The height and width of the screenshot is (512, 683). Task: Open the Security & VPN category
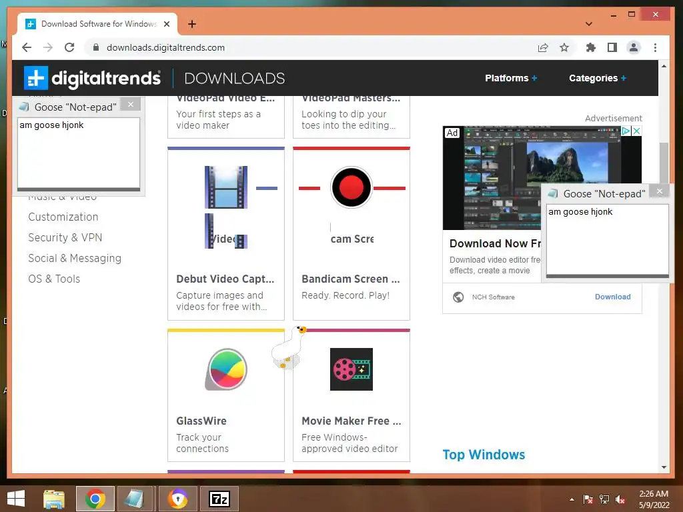click(x=65, y=238)
